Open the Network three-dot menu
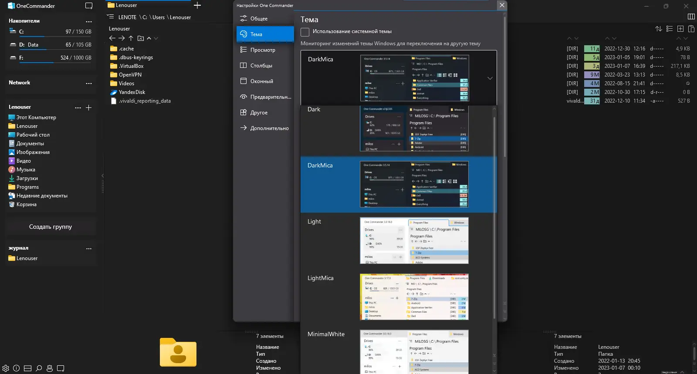Image resolution: width=697 pixels, height=374 pixels. tap(89, 83)
